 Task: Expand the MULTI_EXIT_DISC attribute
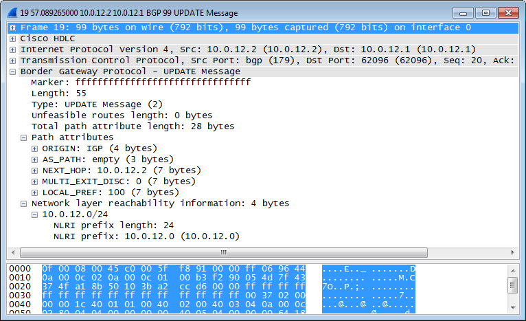tap(34, 182)
